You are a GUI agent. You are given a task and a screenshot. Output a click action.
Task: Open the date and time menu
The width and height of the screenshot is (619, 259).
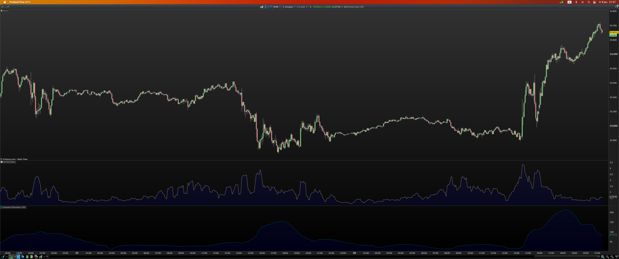pos(607,2)
